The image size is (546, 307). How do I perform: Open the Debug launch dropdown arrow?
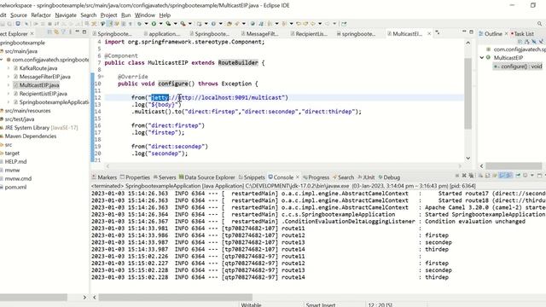tap(146, 24)
